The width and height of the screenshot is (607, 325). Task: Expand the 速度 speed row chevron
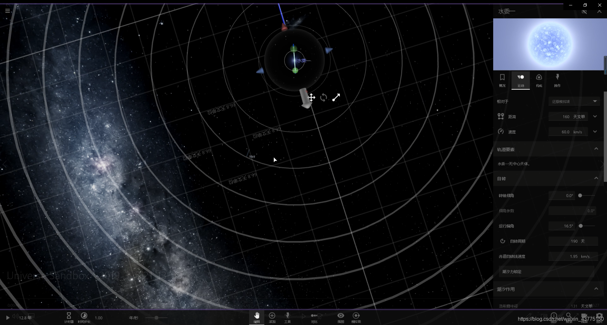point(595,131)
